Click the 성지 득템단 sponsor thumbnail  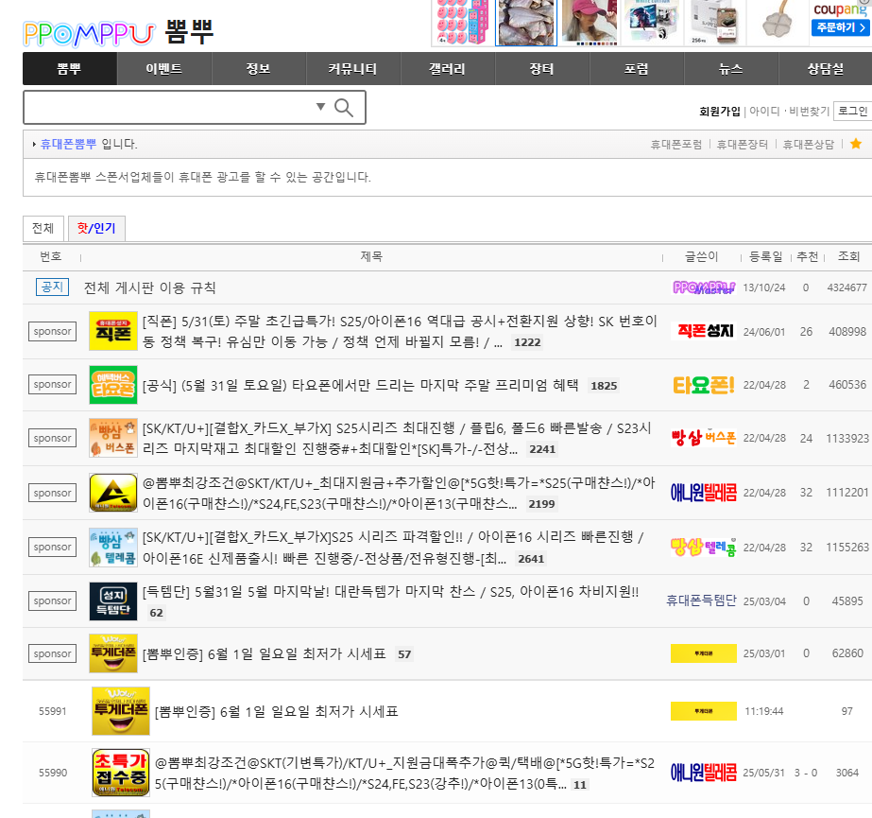pyautogui.click(x=113, y=601)
